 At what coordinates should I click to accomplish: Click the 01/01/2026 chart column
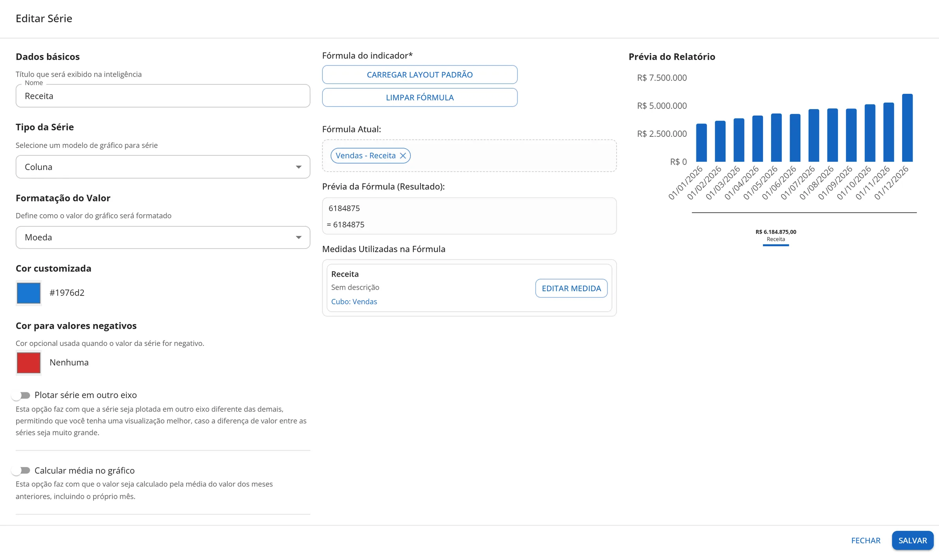(702, 143)
